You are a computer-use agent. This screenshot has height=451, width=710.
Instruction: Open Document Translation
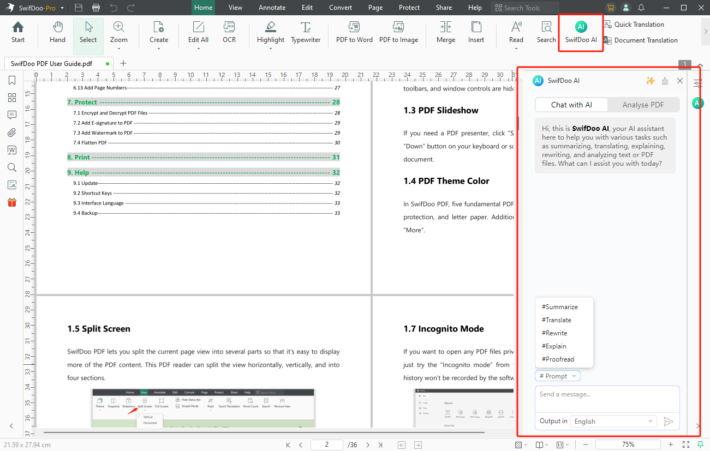[640, 40]
